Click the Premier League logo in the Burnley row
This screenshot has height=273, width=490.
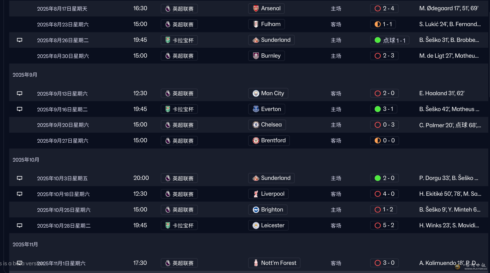tap(168, 56)
